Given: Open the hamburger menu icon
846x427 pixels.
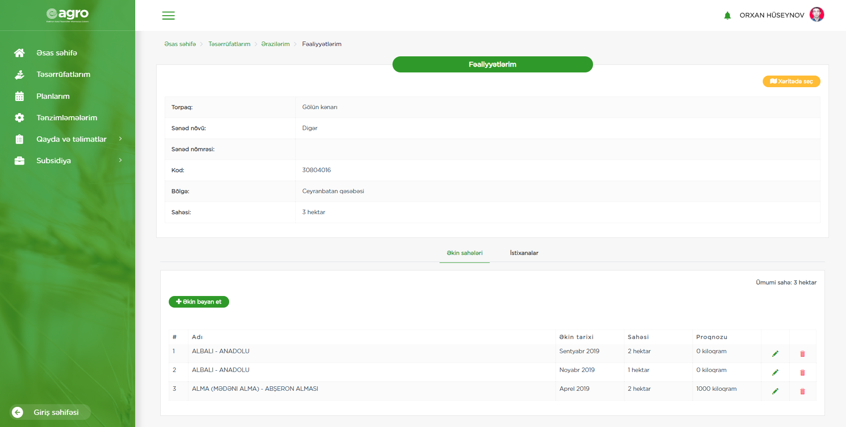Looking at the screenshot, I should [x=168, y=16].
